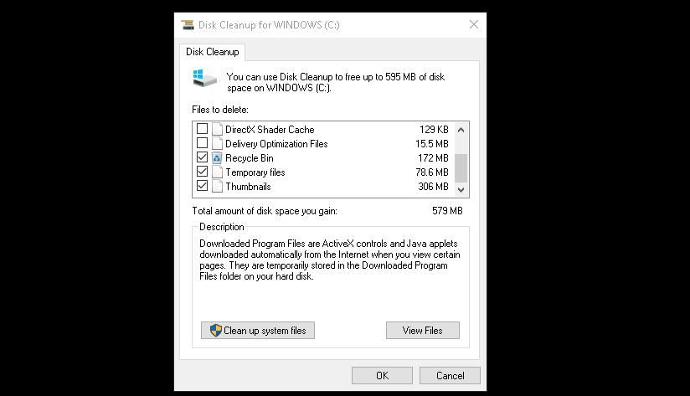This screenshot has height=396, width=690.
Task: Select the Disk Cleanup tab
Action: 213,52
